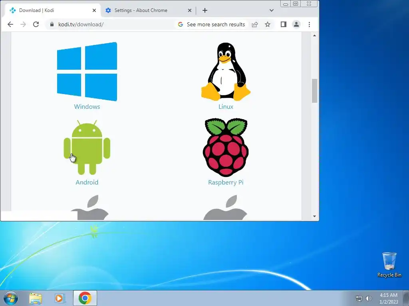Click the page scrollbar up arrow
This screenshot has width=409, height=306.
314,35
